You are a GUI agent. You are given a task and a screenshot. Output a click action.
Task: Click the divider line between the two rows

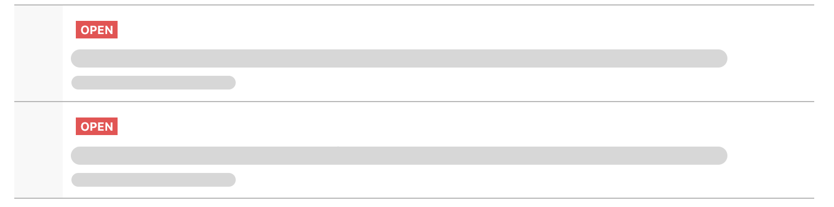(x=414, y=102)
